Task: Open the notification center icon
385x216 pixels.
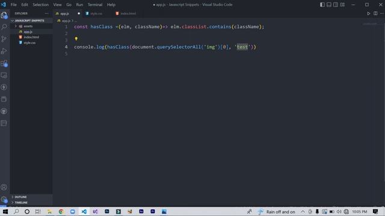Action: [x=375, y=212]
